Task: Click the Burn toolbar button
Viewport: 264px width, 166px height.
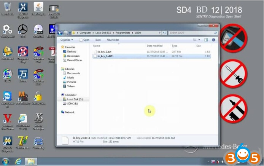Action: click(98, 40)
